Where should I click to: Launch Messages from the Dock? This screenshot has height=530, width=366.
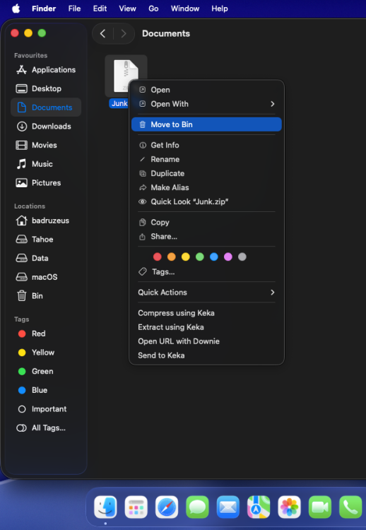pos(197,507)
